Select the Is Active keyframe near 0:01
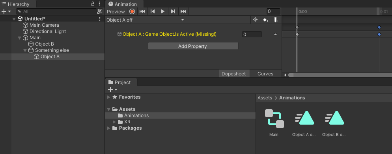The width and height of the screenshot is (392, 154). coord(379,35)
